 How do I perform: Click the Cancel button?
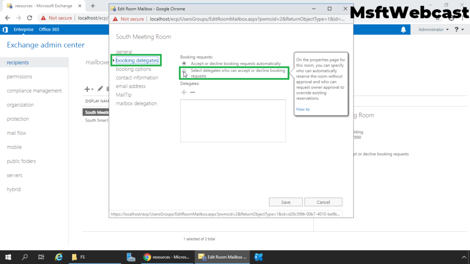(323, 202)
